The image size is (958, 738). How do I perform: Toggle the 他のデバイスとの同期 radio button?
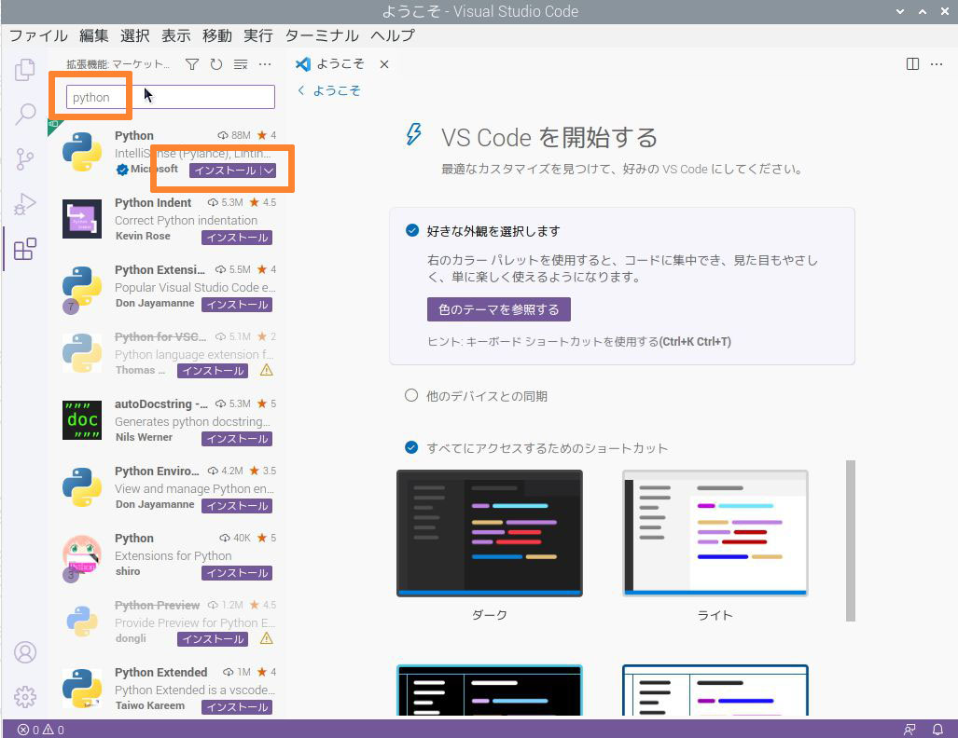coord(411,395)
